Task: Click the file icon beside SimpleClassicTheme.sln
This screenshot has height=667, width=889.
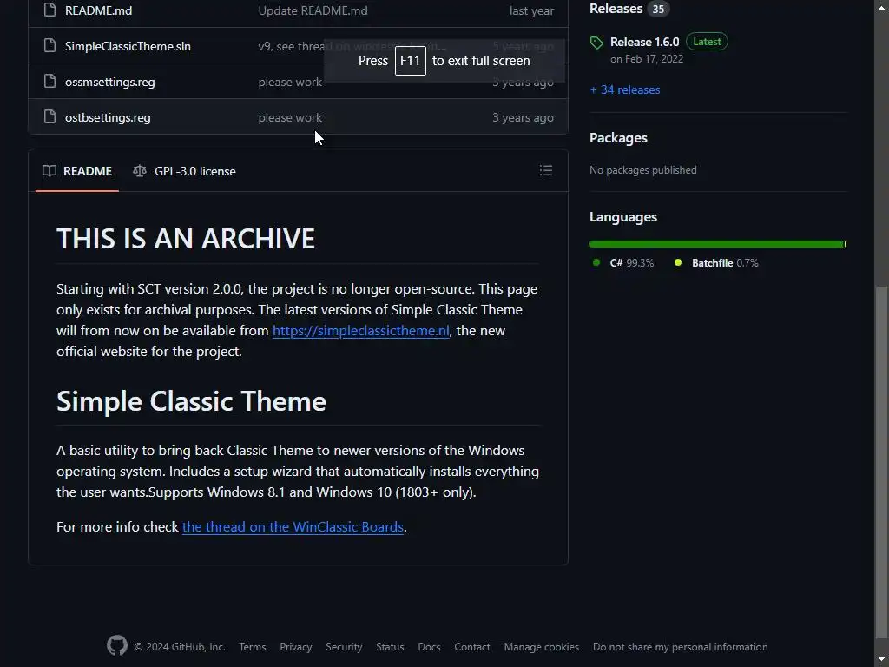Action: tap(49, 45)
